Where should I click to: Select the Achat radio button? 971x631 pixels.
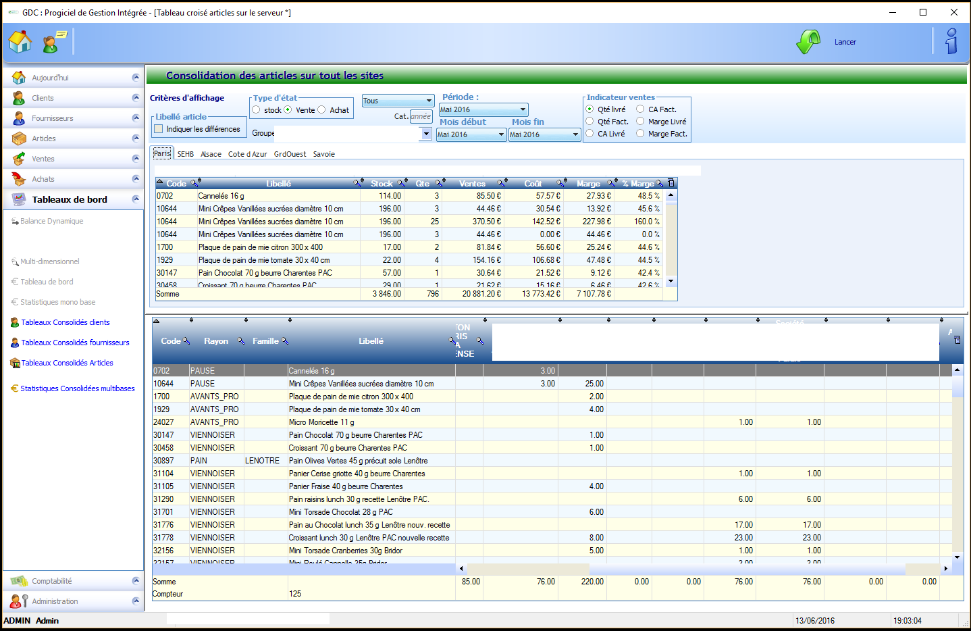click(x=321, y=109)
